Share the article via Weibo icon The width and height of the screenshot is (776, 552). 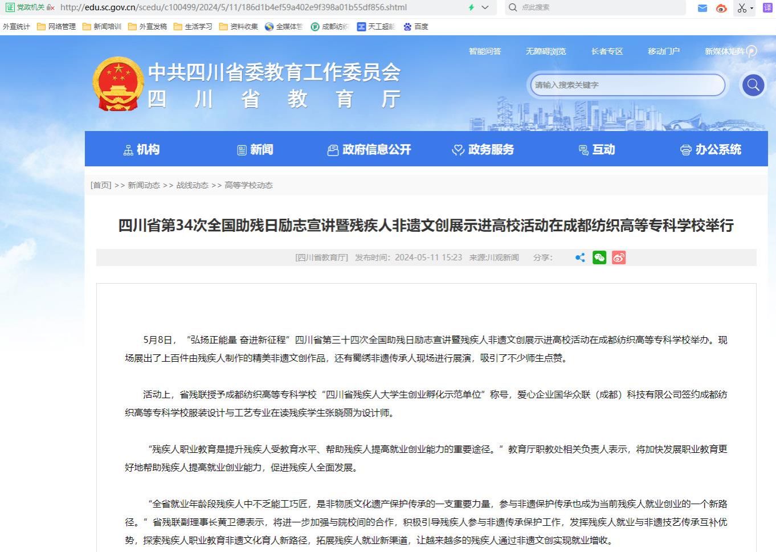pos(619,257)
